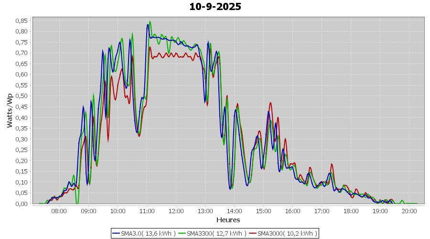This screenshot has height=239, width=430.
Task: Click the Watts/Wp y-axis label
Action: tap(10, 110)
